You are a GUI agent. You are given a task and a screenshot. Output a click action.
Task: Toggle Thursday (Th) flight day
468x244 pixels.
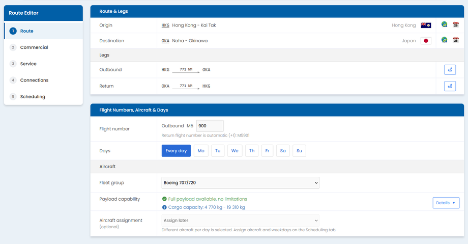tap(252, 151)
